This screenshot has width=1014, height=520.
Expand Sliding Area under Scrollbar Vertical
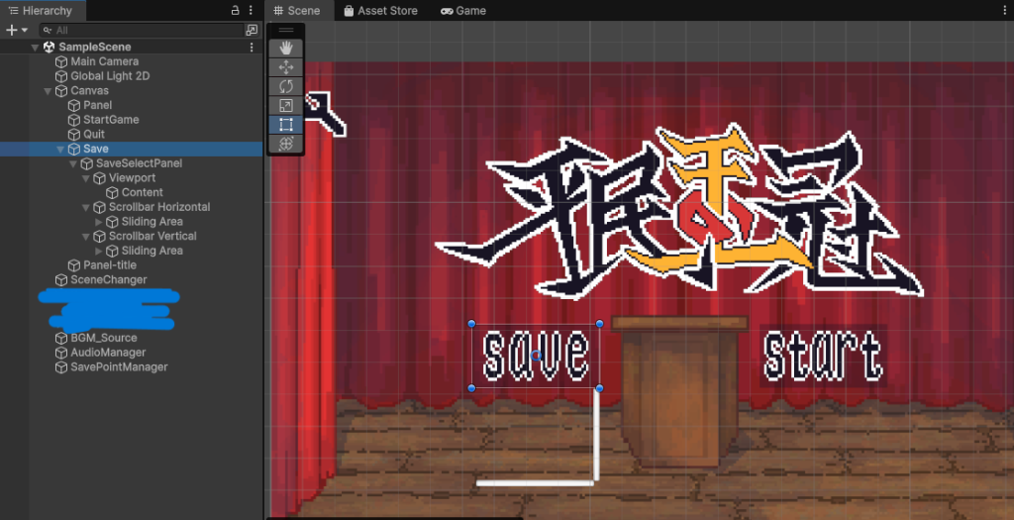(x=99, y=251)
